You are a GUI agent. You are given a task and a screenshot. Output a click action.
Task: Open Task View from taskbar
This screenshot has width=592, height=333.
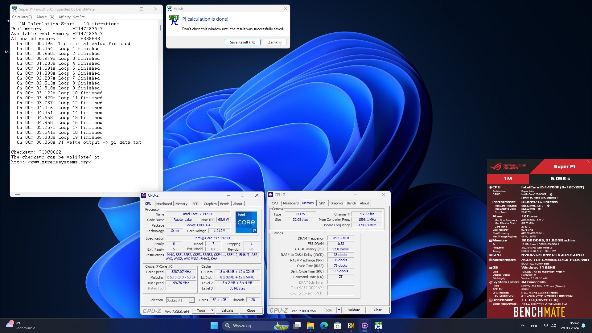click(297, 326)
